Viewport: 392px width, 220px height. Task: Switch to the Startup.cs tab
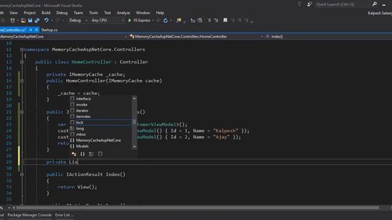[49, 30]
